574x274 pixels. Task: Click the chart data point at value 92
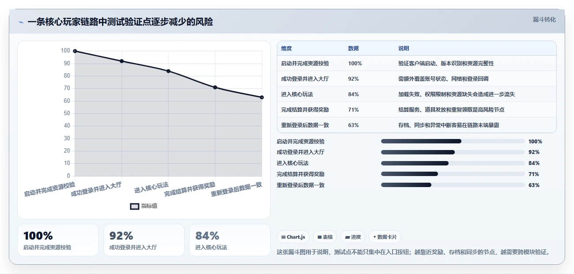(x=121, y=61)
